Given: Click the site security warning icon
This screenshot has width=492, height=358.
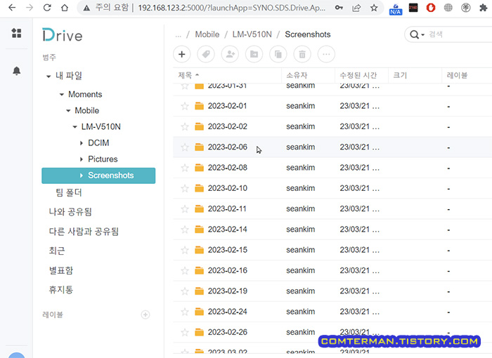Looking at the screenshot, I should pyautogui.click(x=86, y=8).
